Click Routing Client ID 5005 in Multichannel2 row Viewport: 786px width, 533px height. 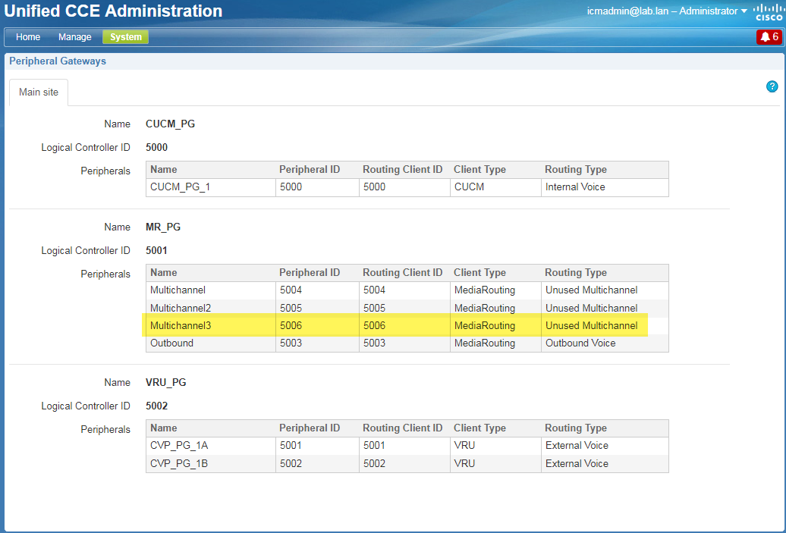pyautogui.click(x=404, y=308)
